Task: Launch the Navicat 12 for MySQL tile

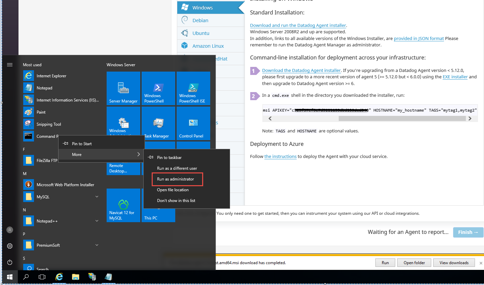Action: (123, 205)
